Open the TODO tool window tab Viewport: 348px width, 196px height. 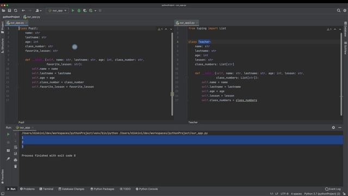click(x=125, y=189)
